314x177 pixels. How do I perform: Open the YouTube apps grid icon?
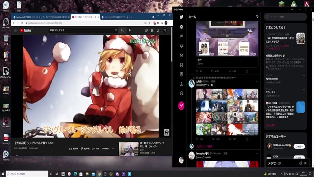152,30
